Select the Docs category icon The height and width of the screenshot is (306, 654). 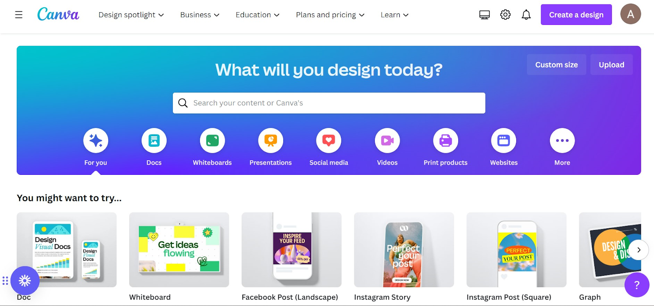coord(154,141)
